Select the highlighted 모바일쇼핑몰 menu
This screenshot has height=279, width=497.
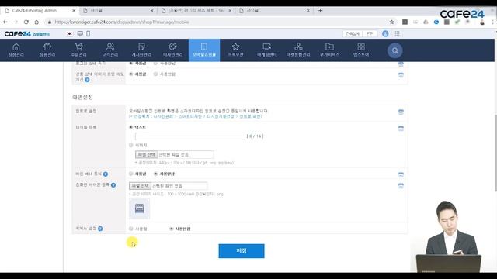tap(204, 50)
